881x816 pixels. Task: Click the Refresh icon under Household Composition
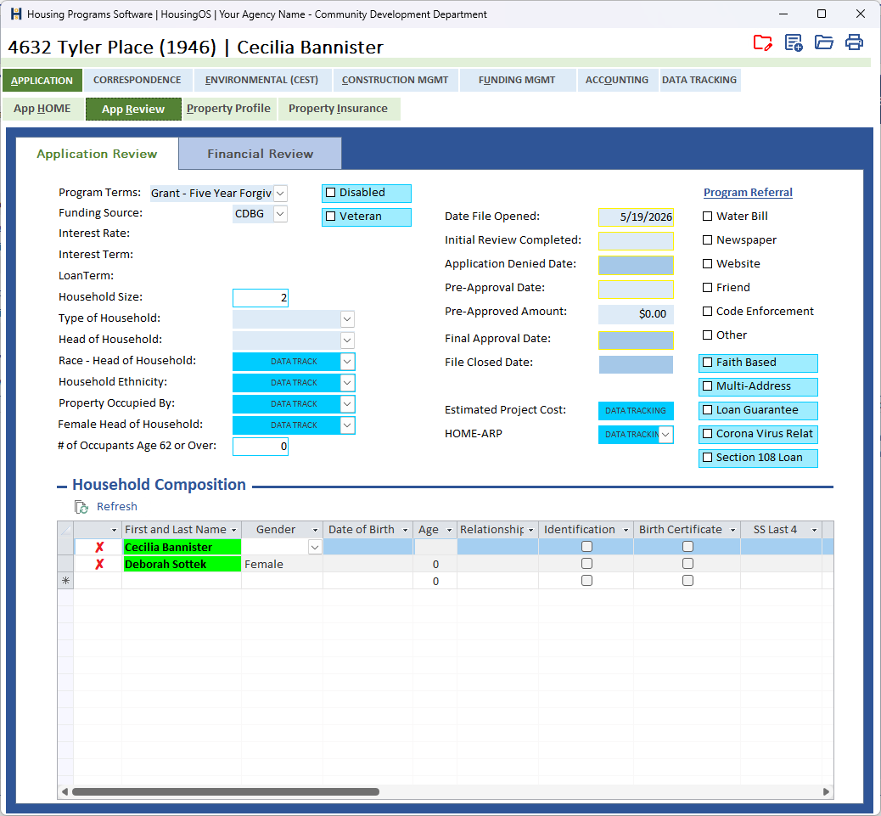81,507
